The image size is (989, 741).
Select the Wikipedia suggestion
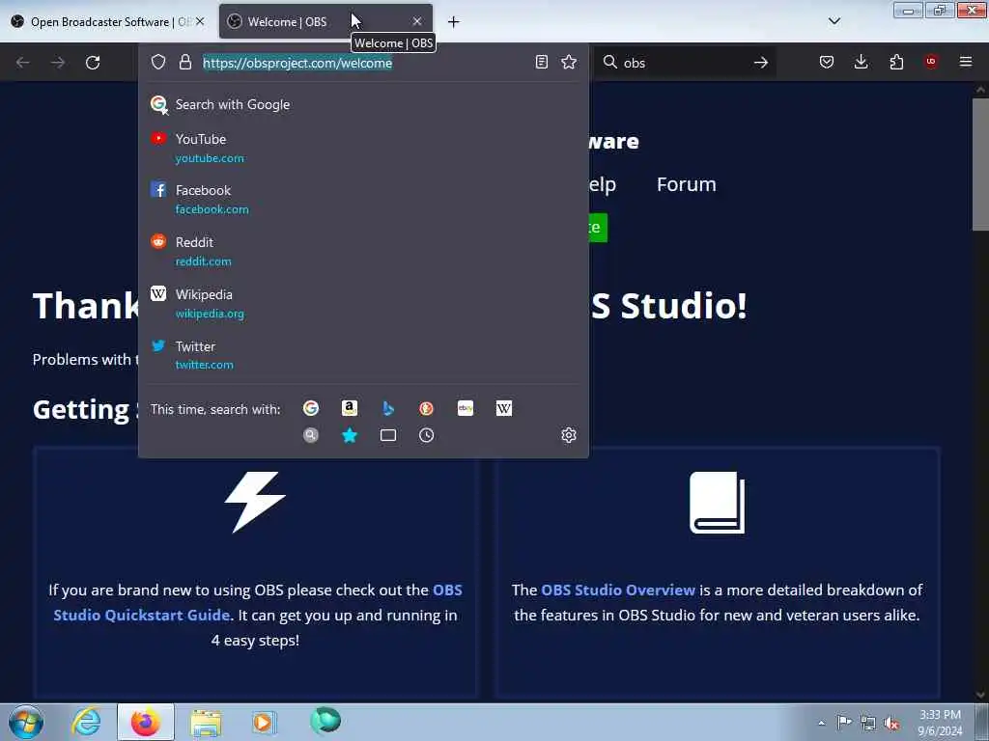(363, 303)
